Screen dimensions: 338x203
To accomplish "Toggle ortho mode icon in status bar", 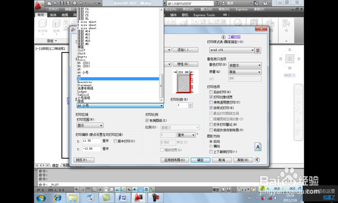I will coord(94,189).
